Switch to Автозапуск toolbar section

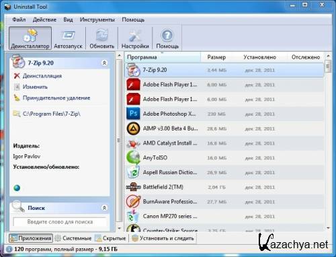pos(68,38)
